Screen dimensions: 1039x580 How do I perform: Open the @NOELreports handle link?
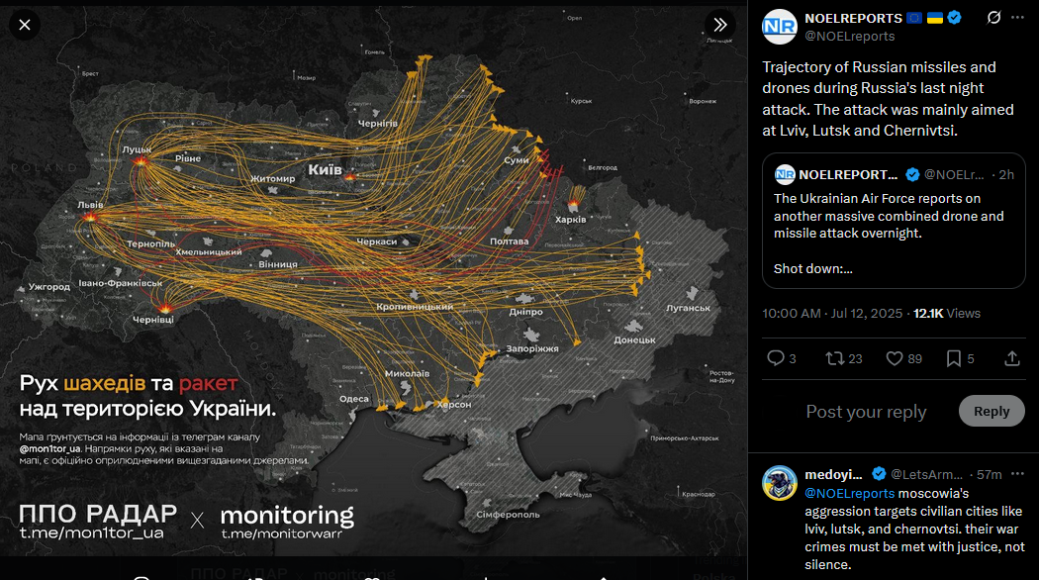(x=849, y=37)
